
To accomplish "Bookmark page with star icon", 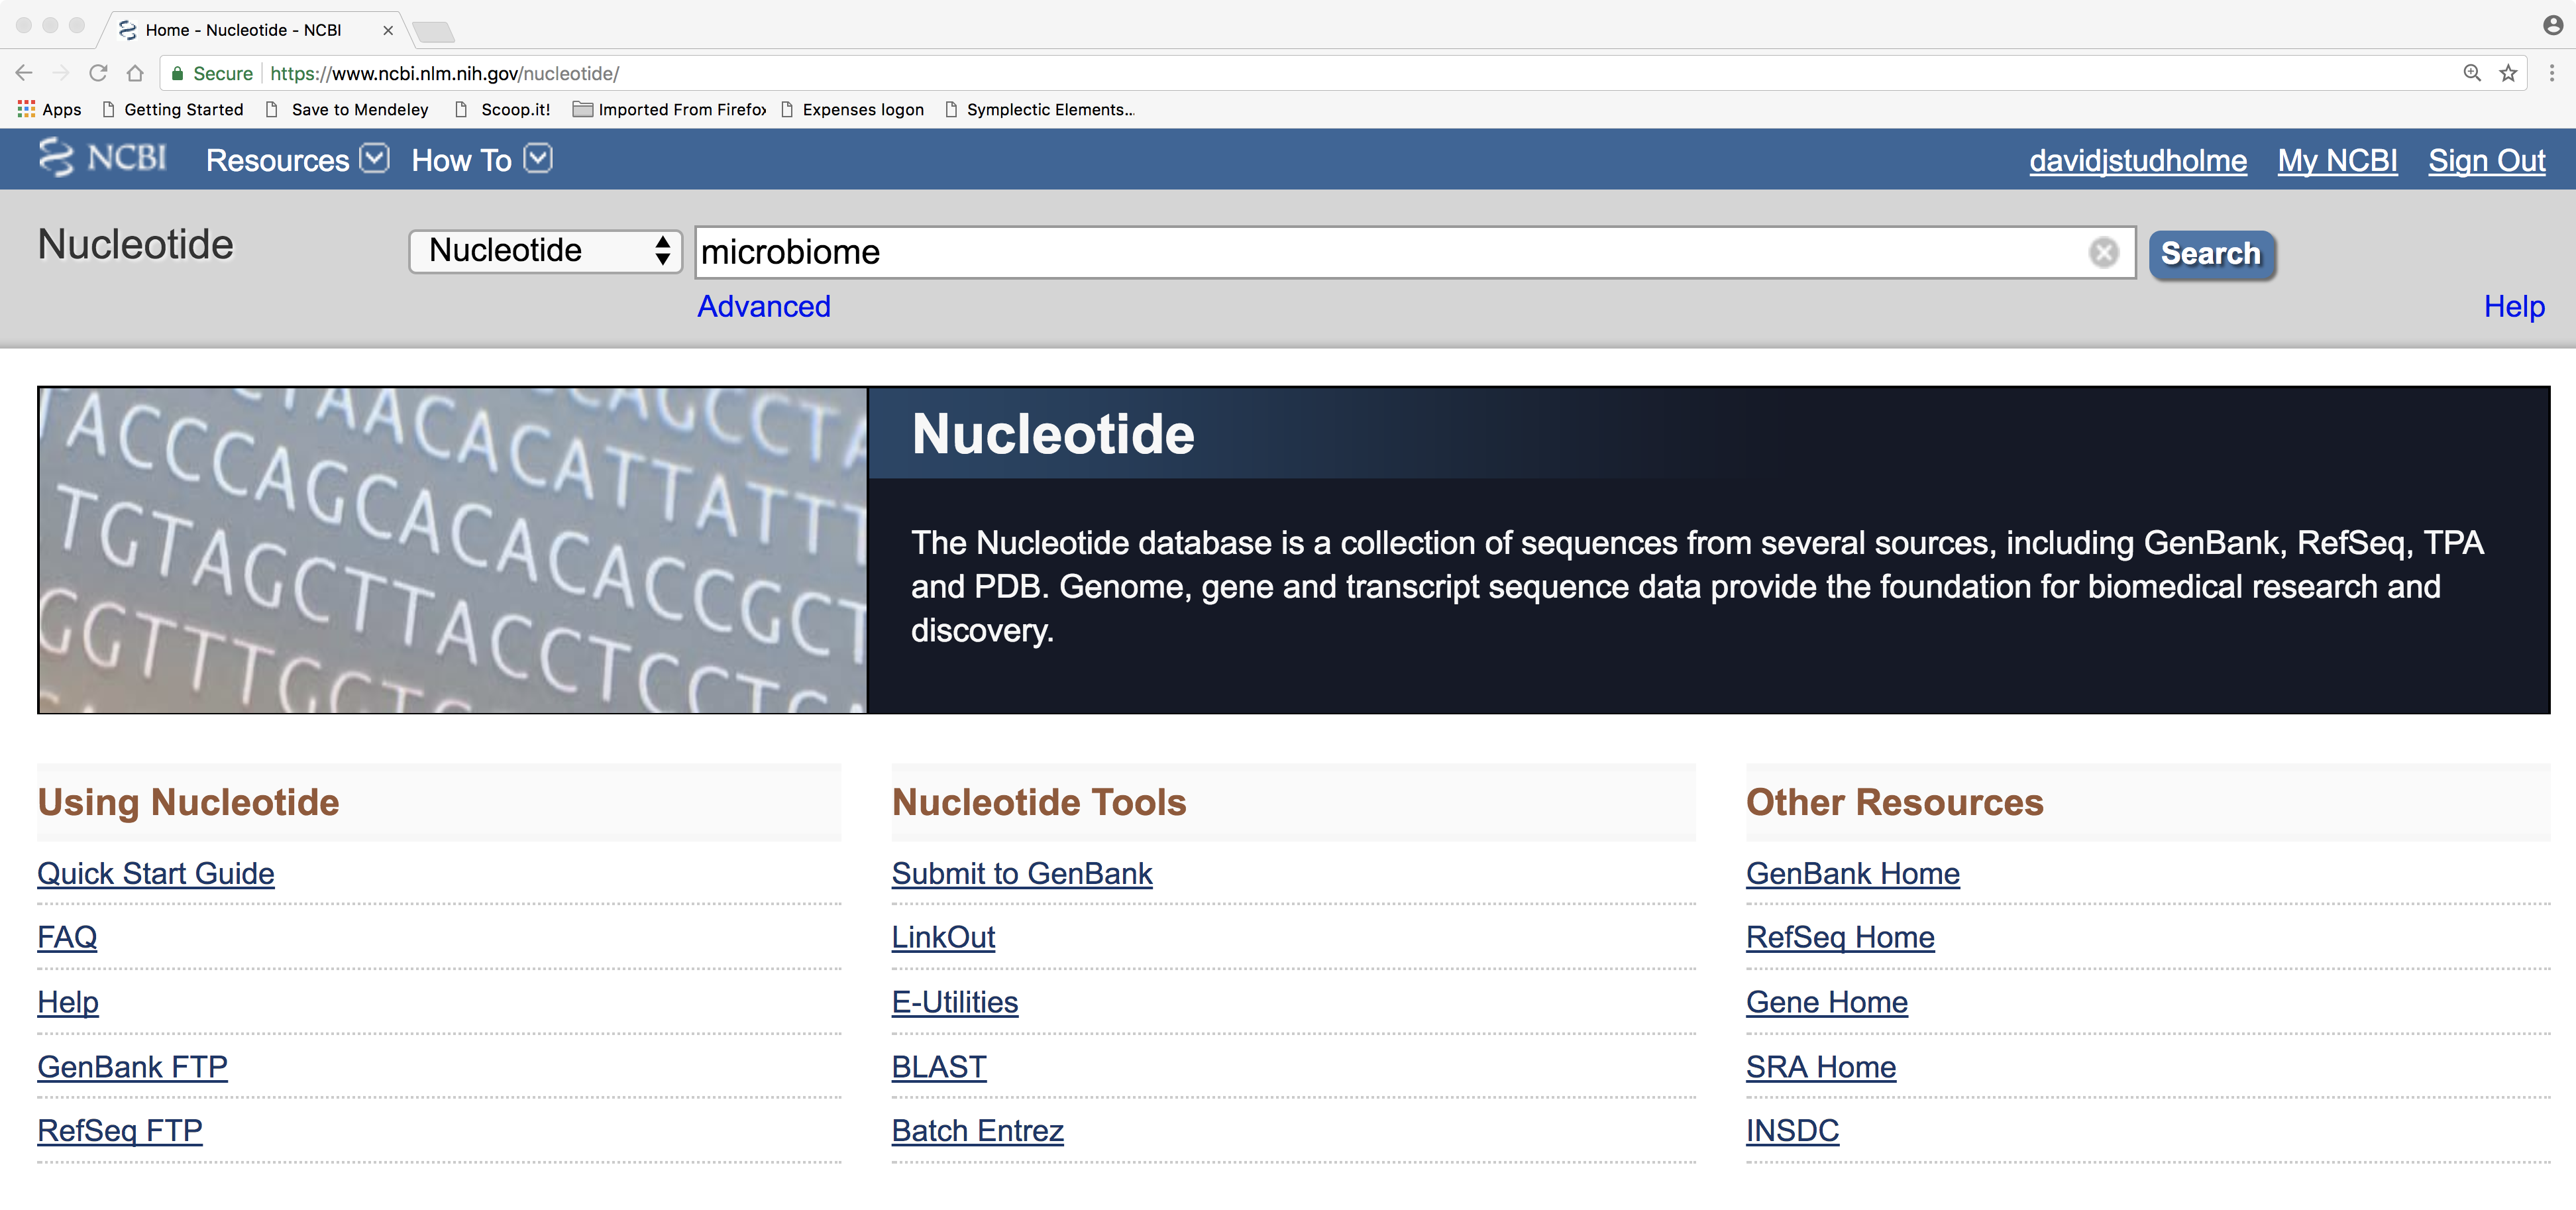I will [x=2508, y=73].
